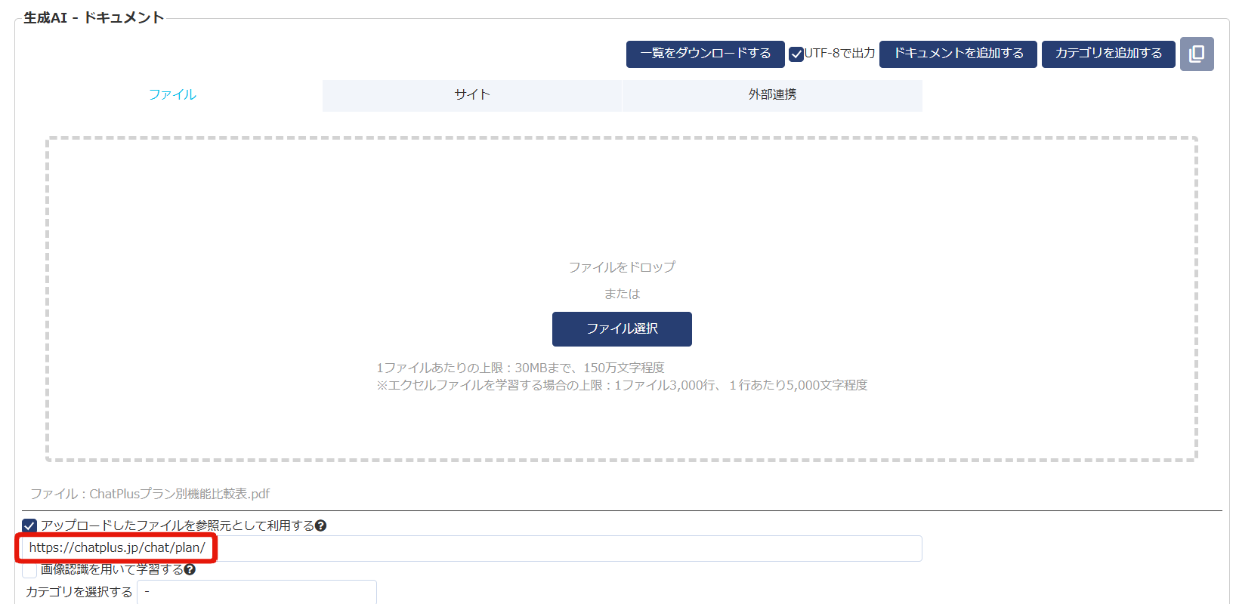Toggle the UTF-8で出力 checkbox

[796, 54]
